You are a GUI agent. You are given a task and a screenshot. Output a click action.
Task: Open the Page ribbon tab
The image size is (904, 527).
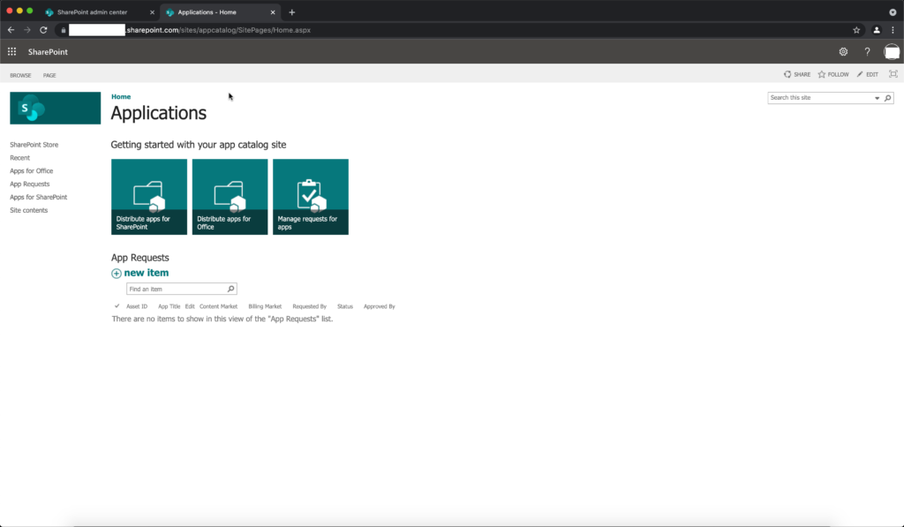pyautogui.click(x=49, y=76)
